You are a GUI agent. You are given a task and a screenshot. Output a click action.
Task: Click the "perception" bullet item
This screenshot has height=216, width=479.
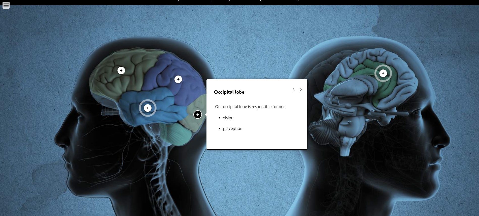tap(232, 129)
